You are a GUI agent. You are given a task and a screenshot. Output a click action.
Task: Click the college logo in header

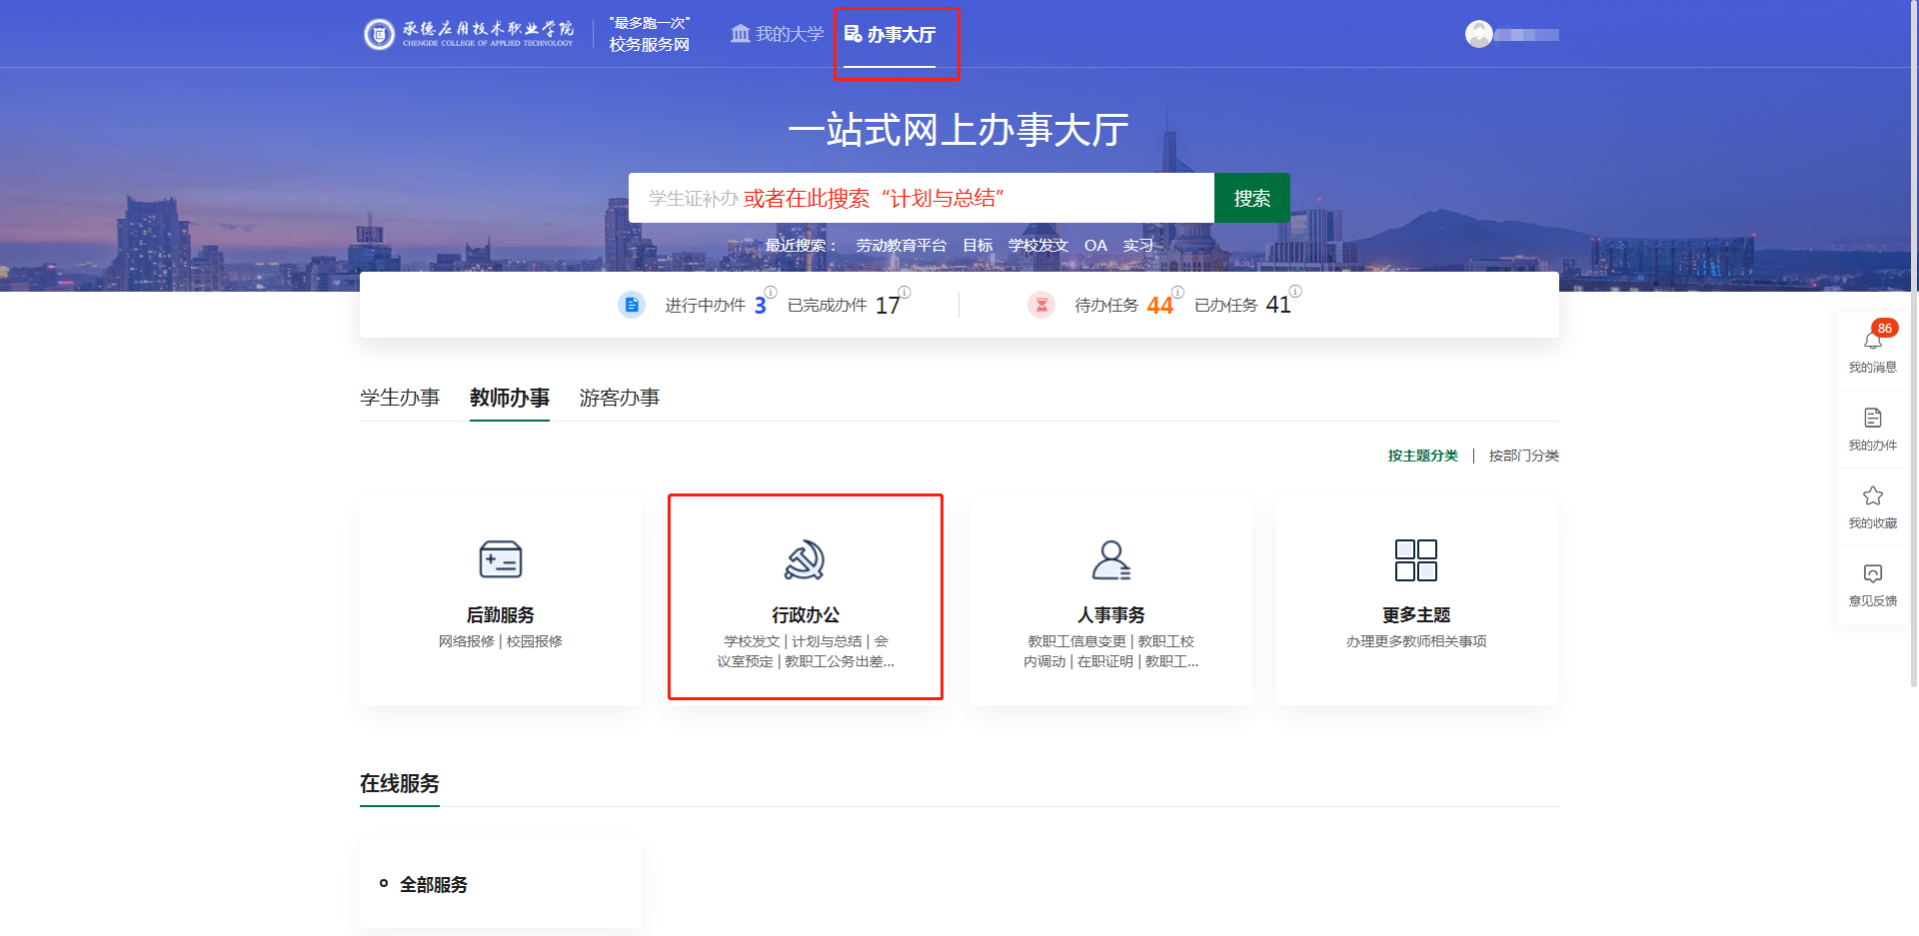click(379, 34)
